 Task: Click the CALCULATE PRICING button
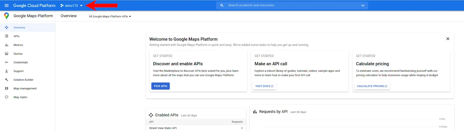point(372,86)
